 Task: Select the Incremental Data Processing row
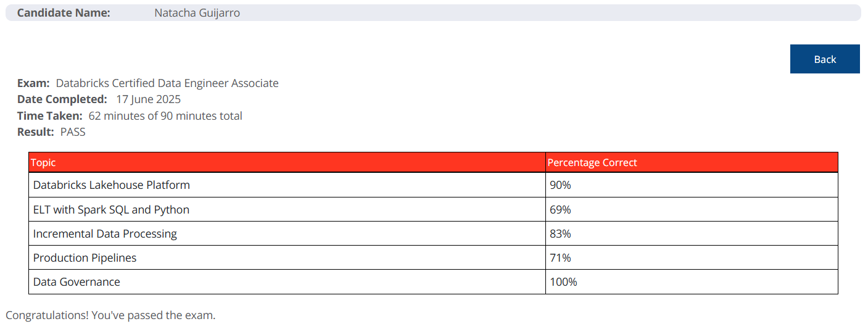(x=433, y=234)
